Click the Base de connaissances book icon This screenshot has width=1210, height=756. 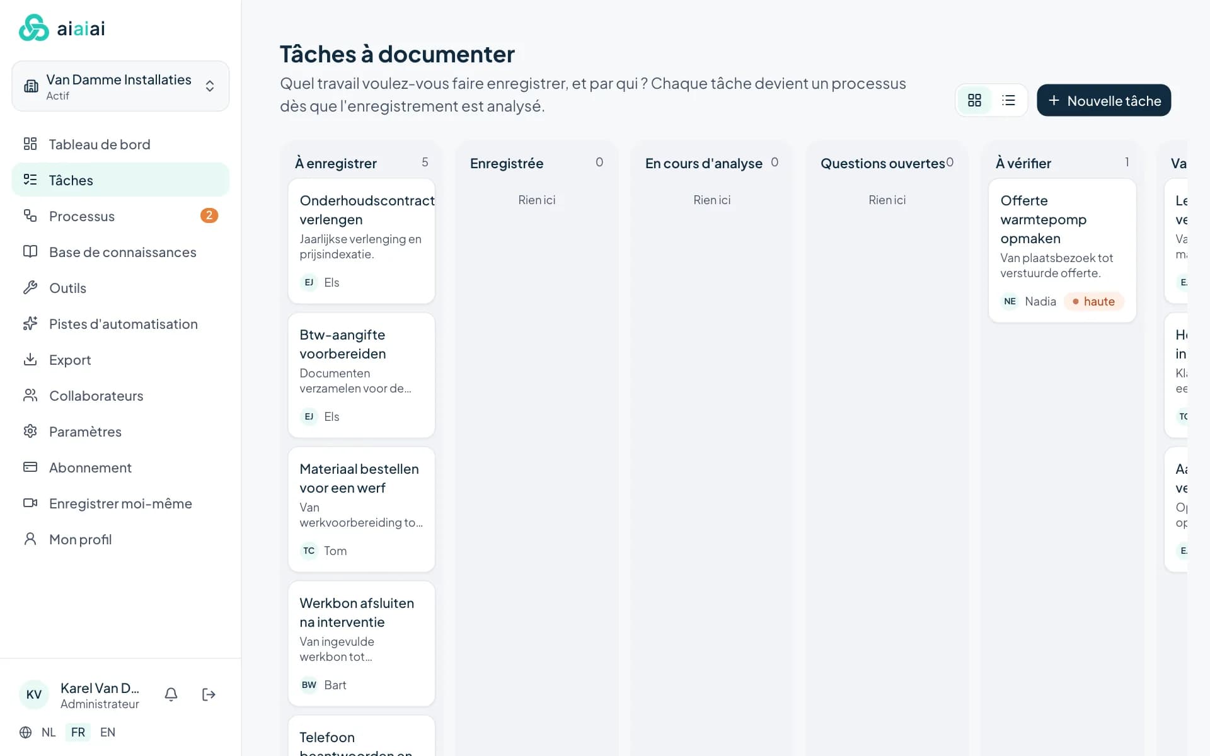point(30,251)
